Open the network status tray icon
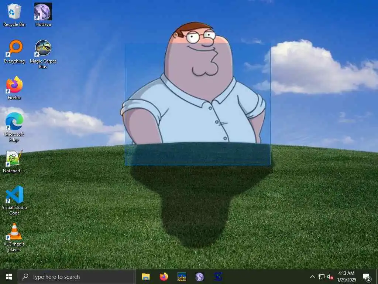Screen dimensions: 378x284 pos(322,277)
